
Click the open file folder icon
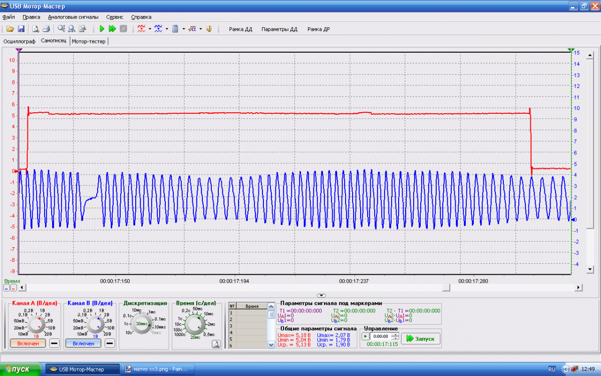click(10, 29)
